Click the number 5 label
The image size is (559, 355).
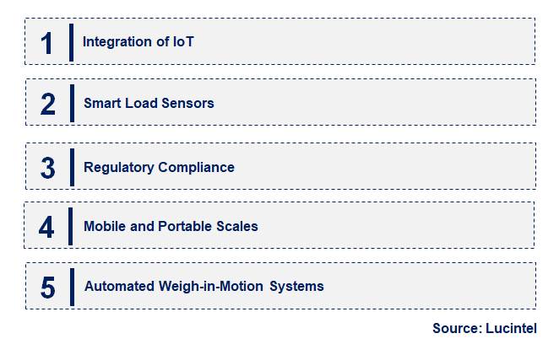click(48, 288)
